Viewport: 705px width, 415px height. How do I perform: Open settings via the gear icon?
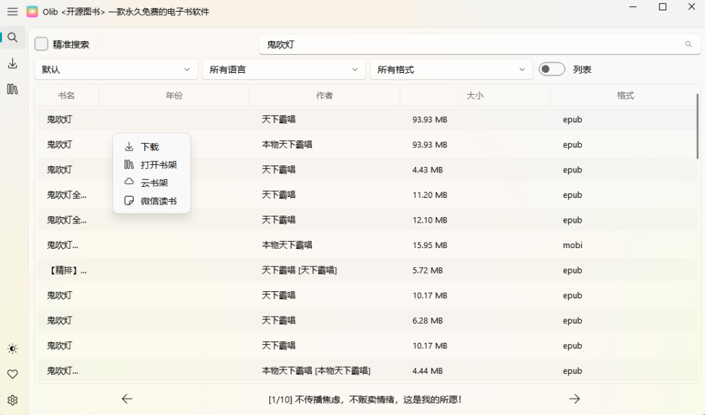12,400
